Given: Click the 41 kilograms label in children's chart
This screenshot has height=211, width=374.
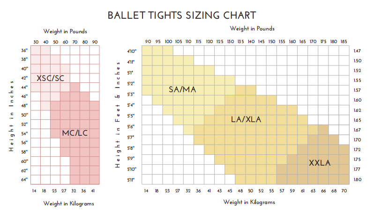Looking at the screenshot, I should [x=95, y=191].
